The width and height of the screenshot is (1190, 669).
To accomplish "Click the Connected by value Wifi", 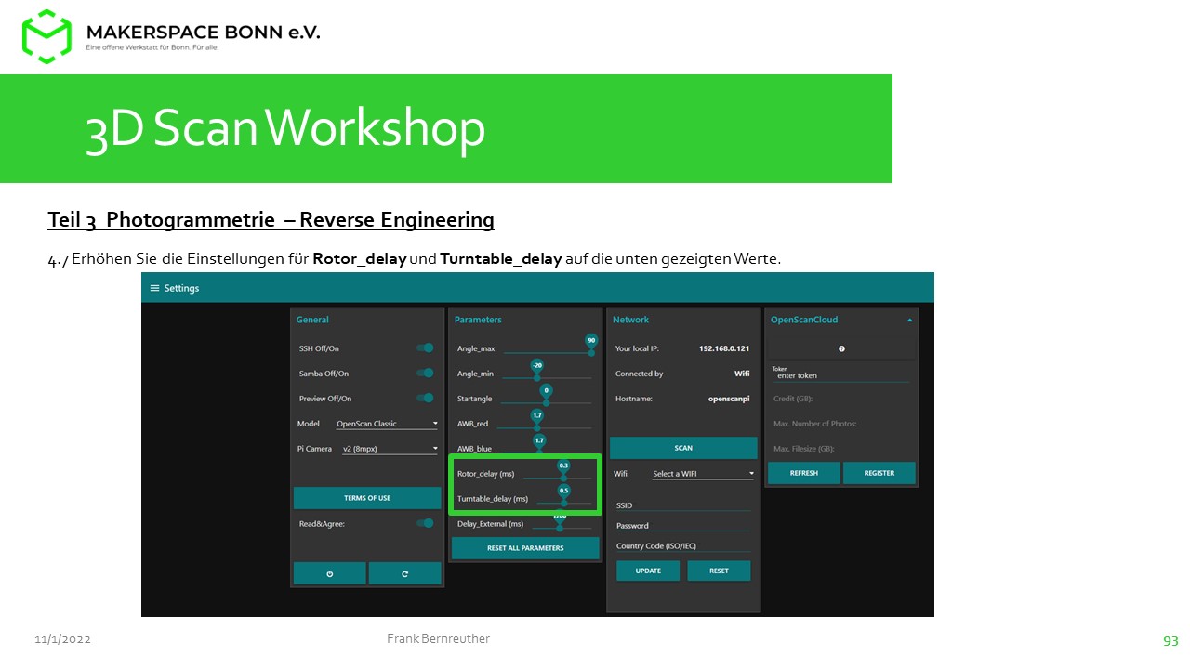I will coord(742,374).
